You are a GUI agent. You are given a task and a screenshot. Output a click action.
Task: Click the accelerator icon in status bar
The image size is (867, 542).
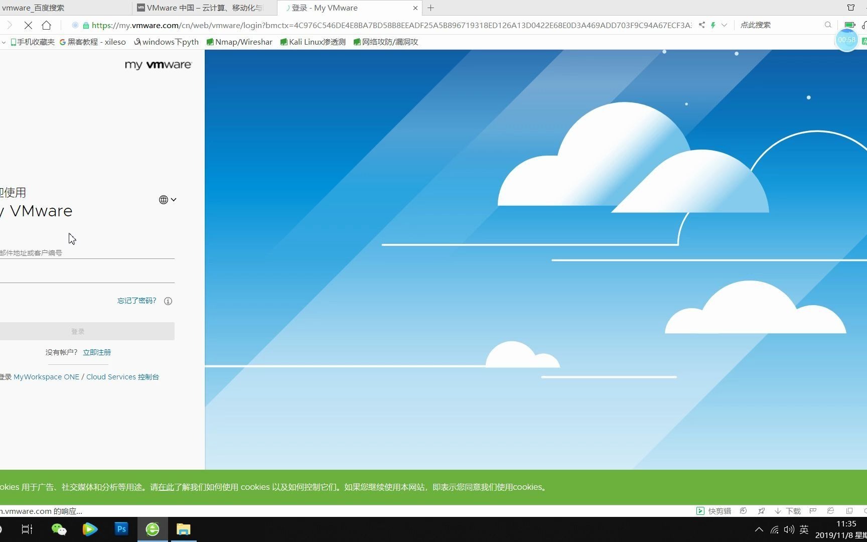(744, 511)
